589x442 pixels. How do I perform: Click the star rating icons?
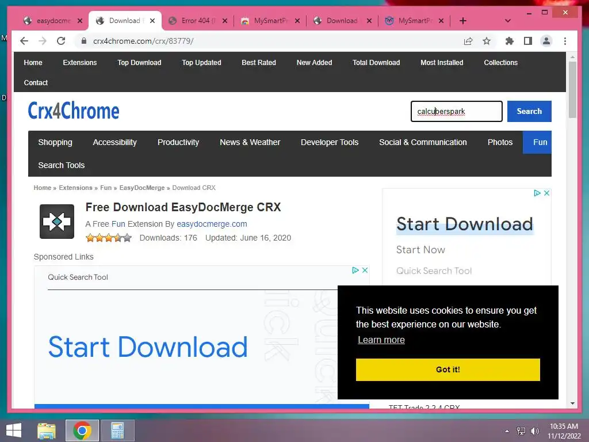tap(109, 238)
